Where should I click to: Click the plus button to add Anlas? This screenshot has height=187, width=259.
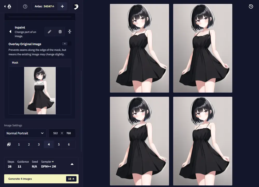(62, 6)
